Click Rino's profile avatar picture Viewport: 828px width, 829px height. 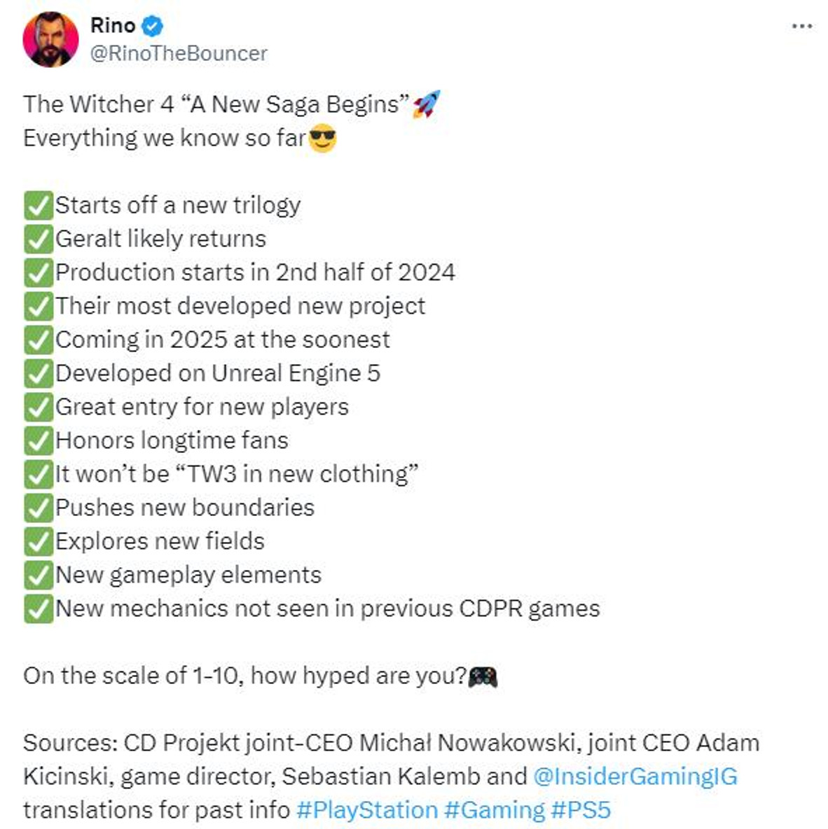[x=50, y=39]
